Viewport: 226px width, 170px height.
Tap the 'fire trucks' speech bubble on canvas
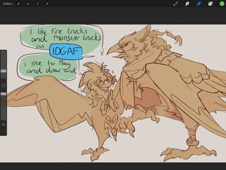pyautogui.click(x=62, y=38)
